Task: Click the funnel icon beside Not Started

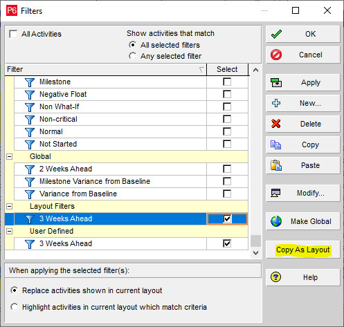Action: (x=30, y=144)
